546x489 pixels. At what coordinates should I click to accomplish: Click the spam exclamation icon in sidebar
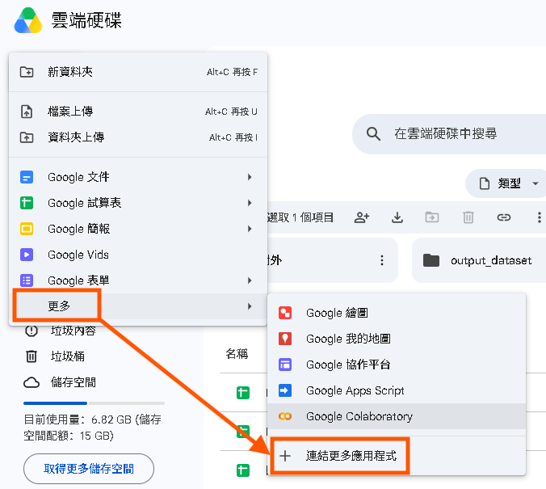(x=31, y=331)
